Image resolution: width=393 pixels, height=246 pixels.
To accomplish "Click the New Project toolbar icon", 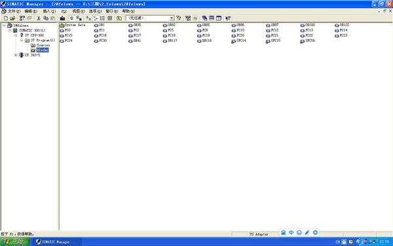I will 6,18.
